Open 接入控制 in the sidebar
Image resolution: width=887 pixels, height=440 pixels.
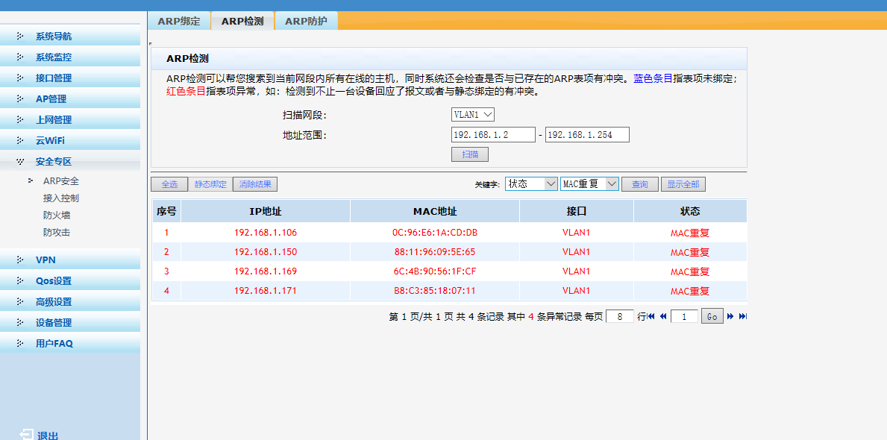point(60,198)
